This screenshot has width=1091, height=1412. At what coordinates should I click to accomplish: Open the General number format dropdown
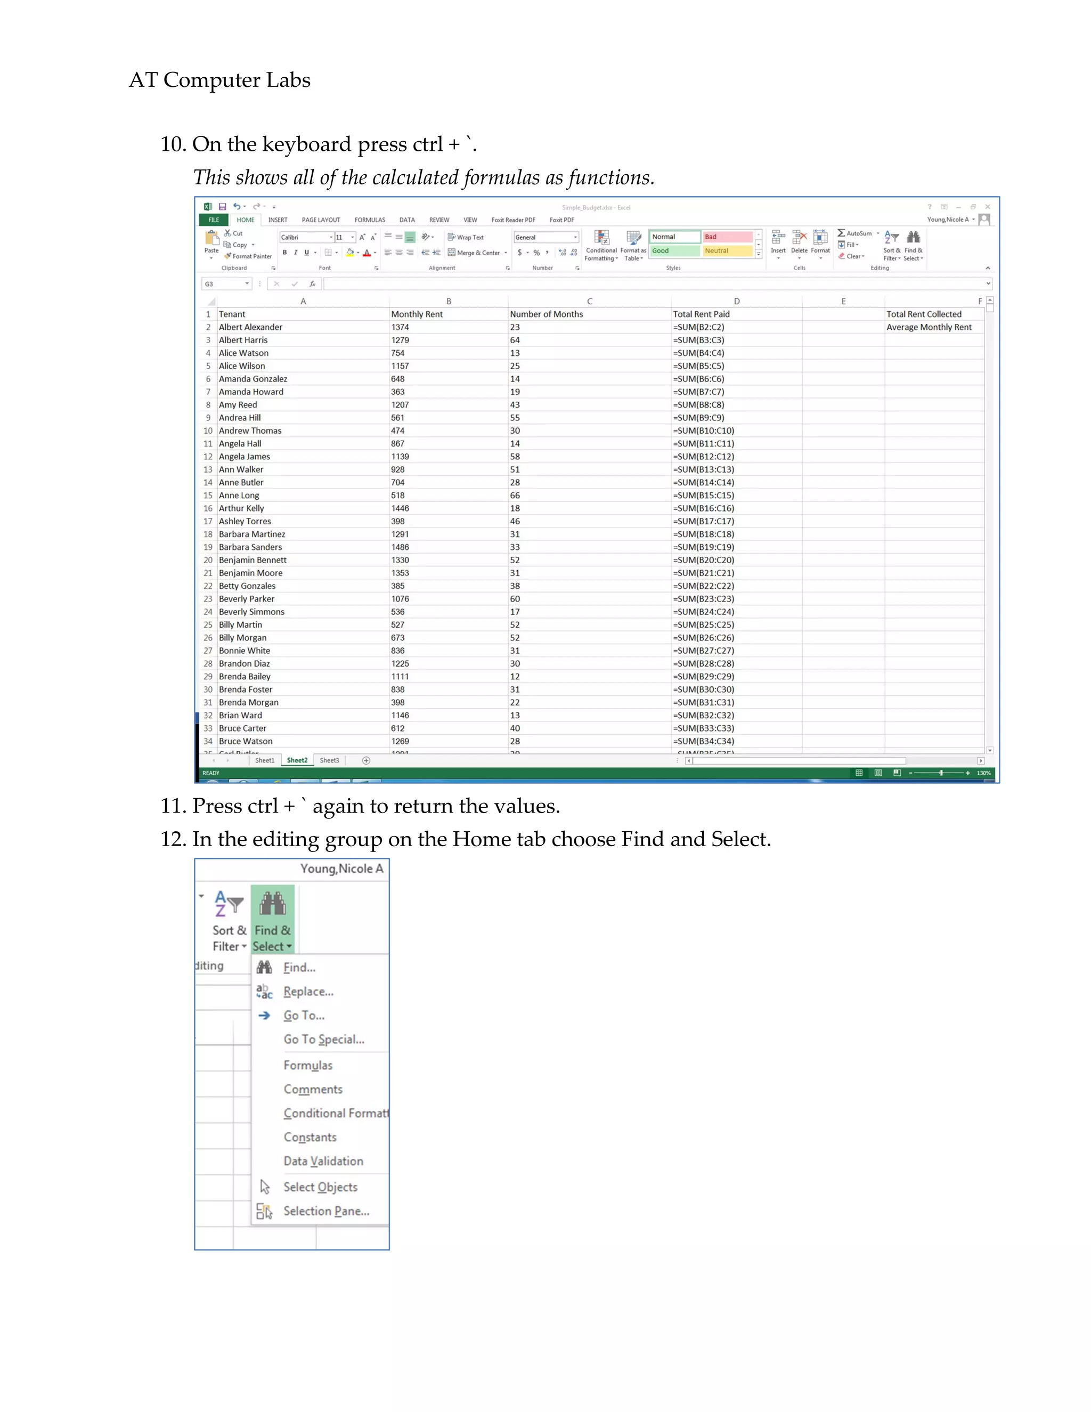pos(575,237)
